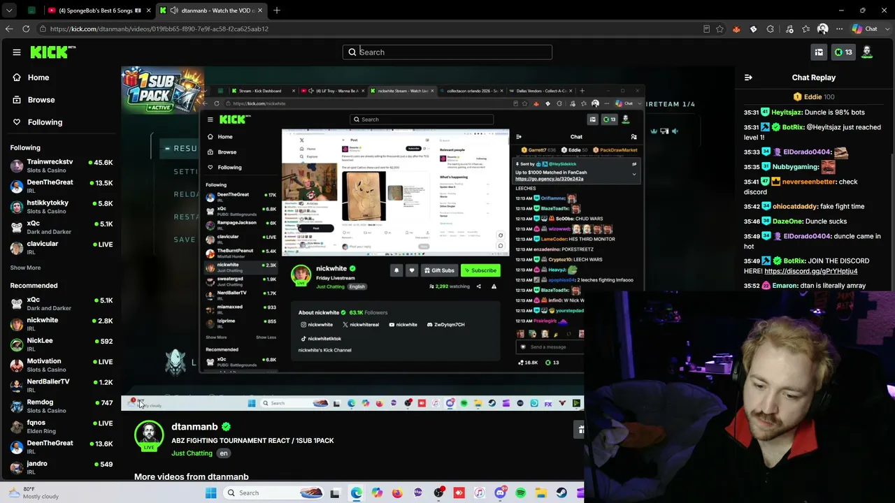Open hstikkytokky channel in Following list
The width and height of the screenshot is (895, 503).
tap(61, 207)
